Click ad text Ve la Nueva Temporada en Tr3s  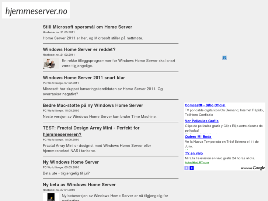[x=222, y=144]
